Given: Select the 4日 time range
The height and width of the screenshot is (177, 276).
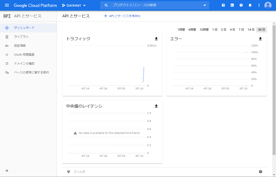Looking at the screenshot, I should coord(232,30).
